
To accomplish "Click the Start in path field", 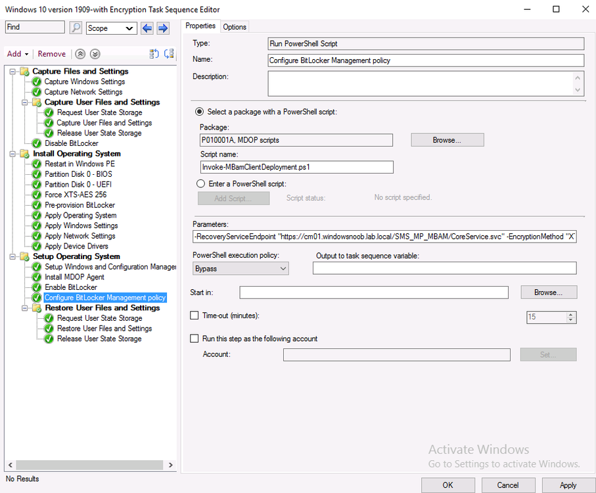I will (374, 293).
